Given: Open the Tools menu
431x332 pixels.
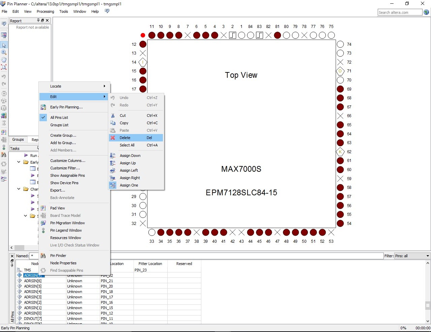Looking at the screenshot, I should coord(63,11).
